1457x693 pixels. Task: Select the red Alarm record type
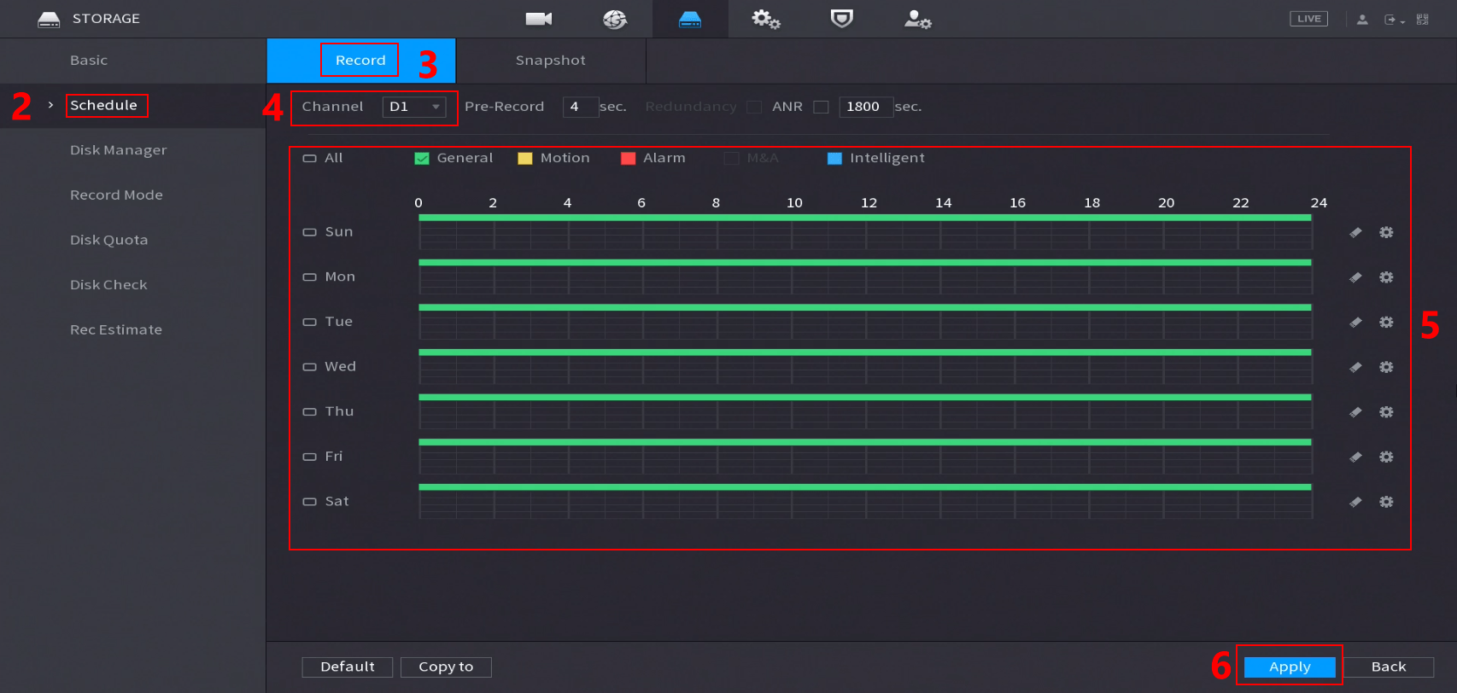(x=629, y=159)
